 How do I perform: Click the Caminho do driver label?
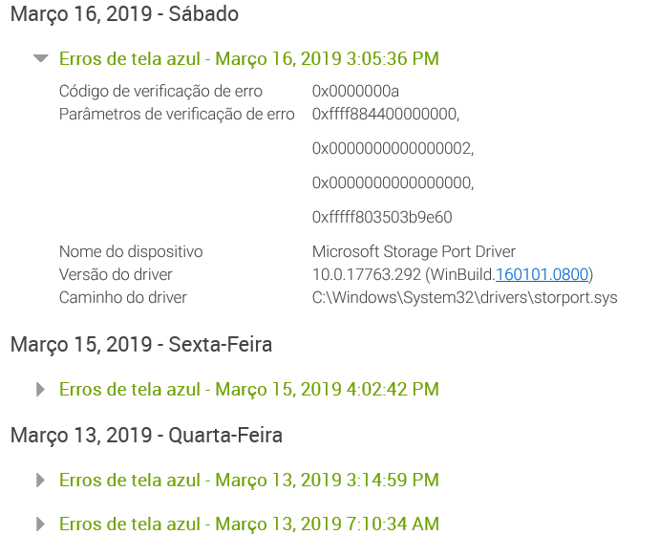(x=122, y=297)
